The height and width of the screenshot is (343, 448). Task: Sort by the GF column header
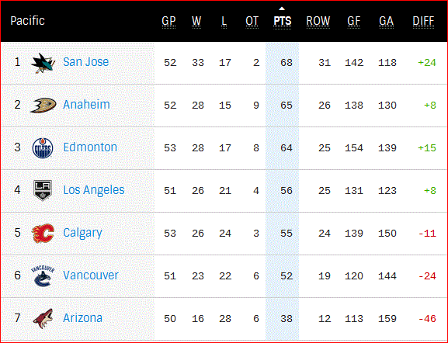click(354, 21)
